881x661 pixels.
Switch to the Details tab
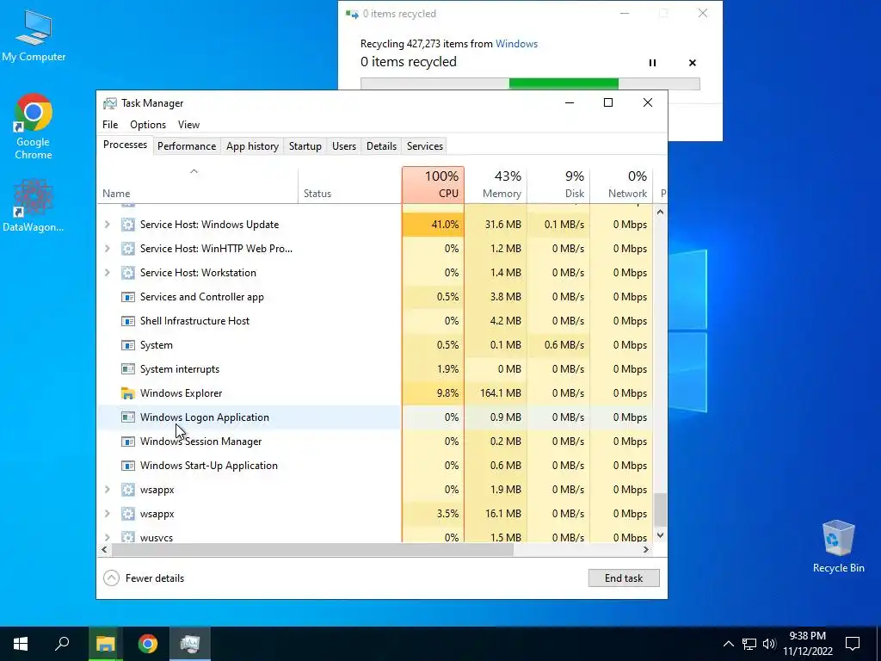[381, 146]
